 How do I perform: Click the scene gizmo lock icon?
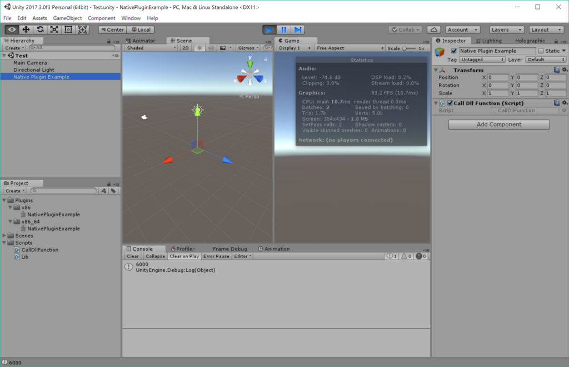(x=266, y=59)
